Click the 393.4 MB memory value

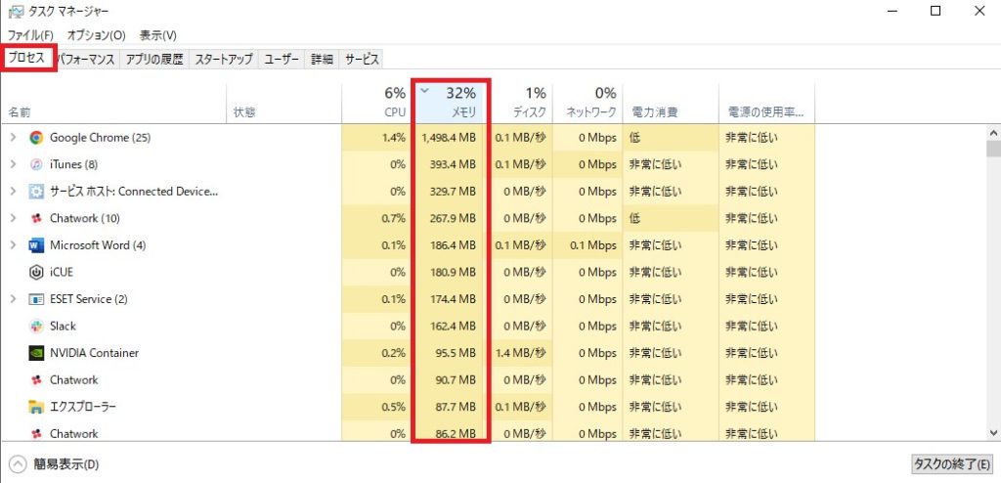tap(454, 164)
